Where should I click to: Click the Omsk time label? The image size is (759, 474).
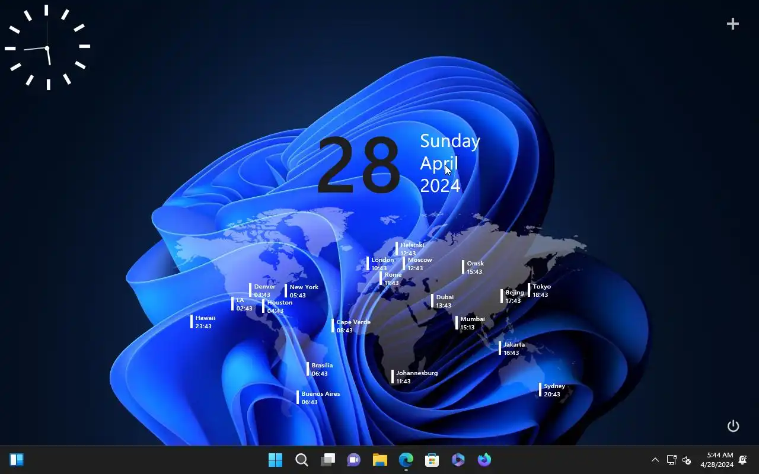coord(473,267)
